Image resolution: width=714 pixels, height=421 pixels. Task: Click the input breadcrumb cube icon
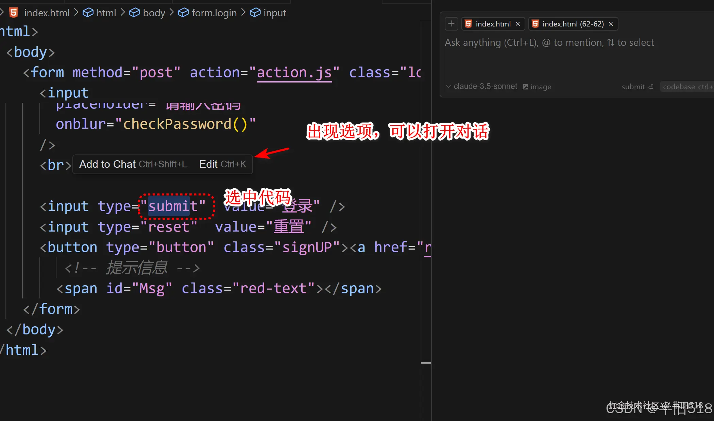[x=255, y=13]
